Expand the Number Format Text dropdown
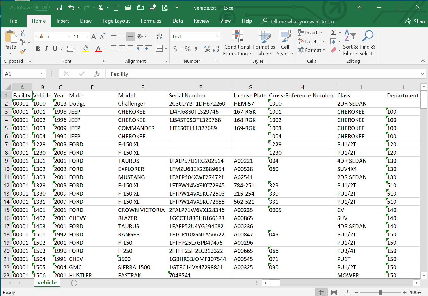 217,36
